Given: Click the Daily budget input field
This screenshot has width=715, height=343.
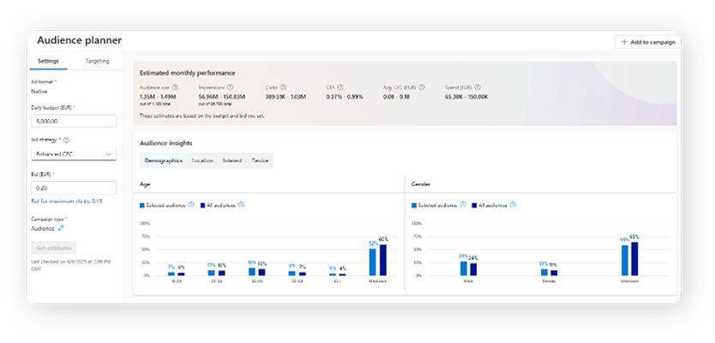Looking at the screenshot, I should (73, 122).
